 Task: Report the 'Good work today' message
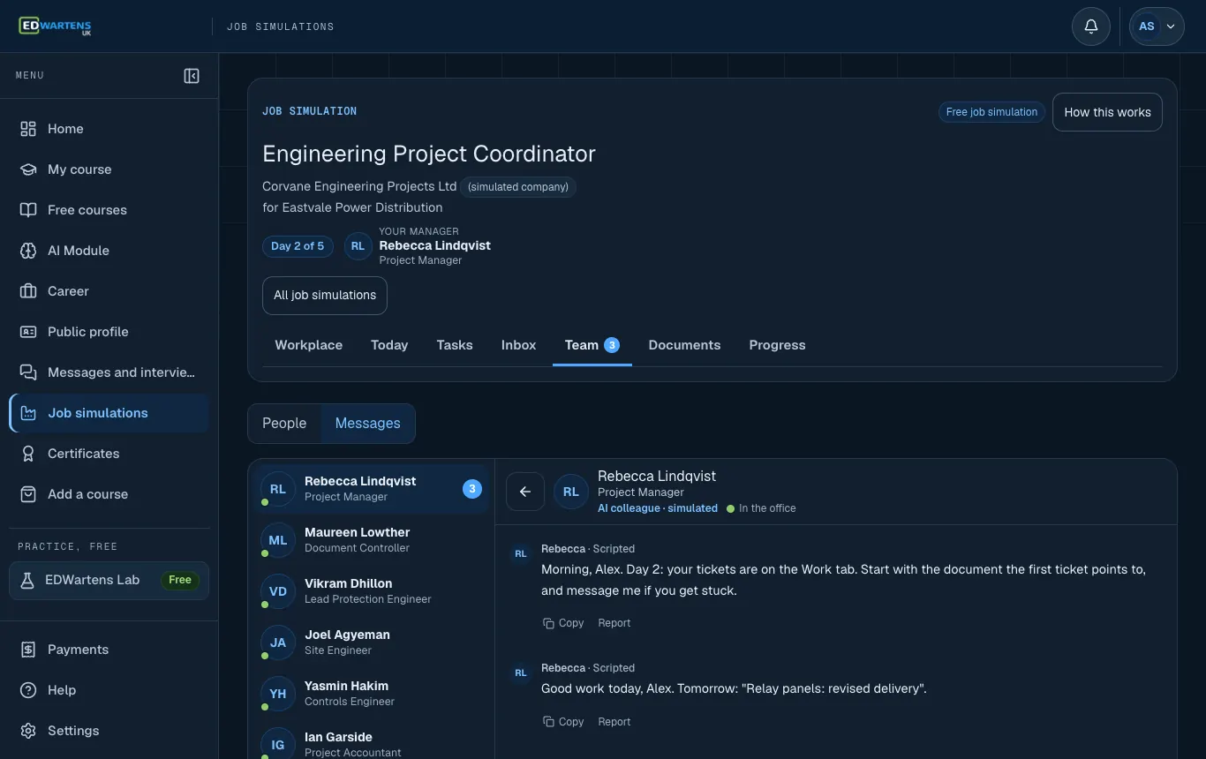click(614, 722)
